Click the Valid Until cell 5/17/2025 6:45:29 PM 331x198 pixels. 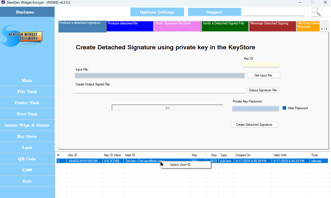(290, 161)
